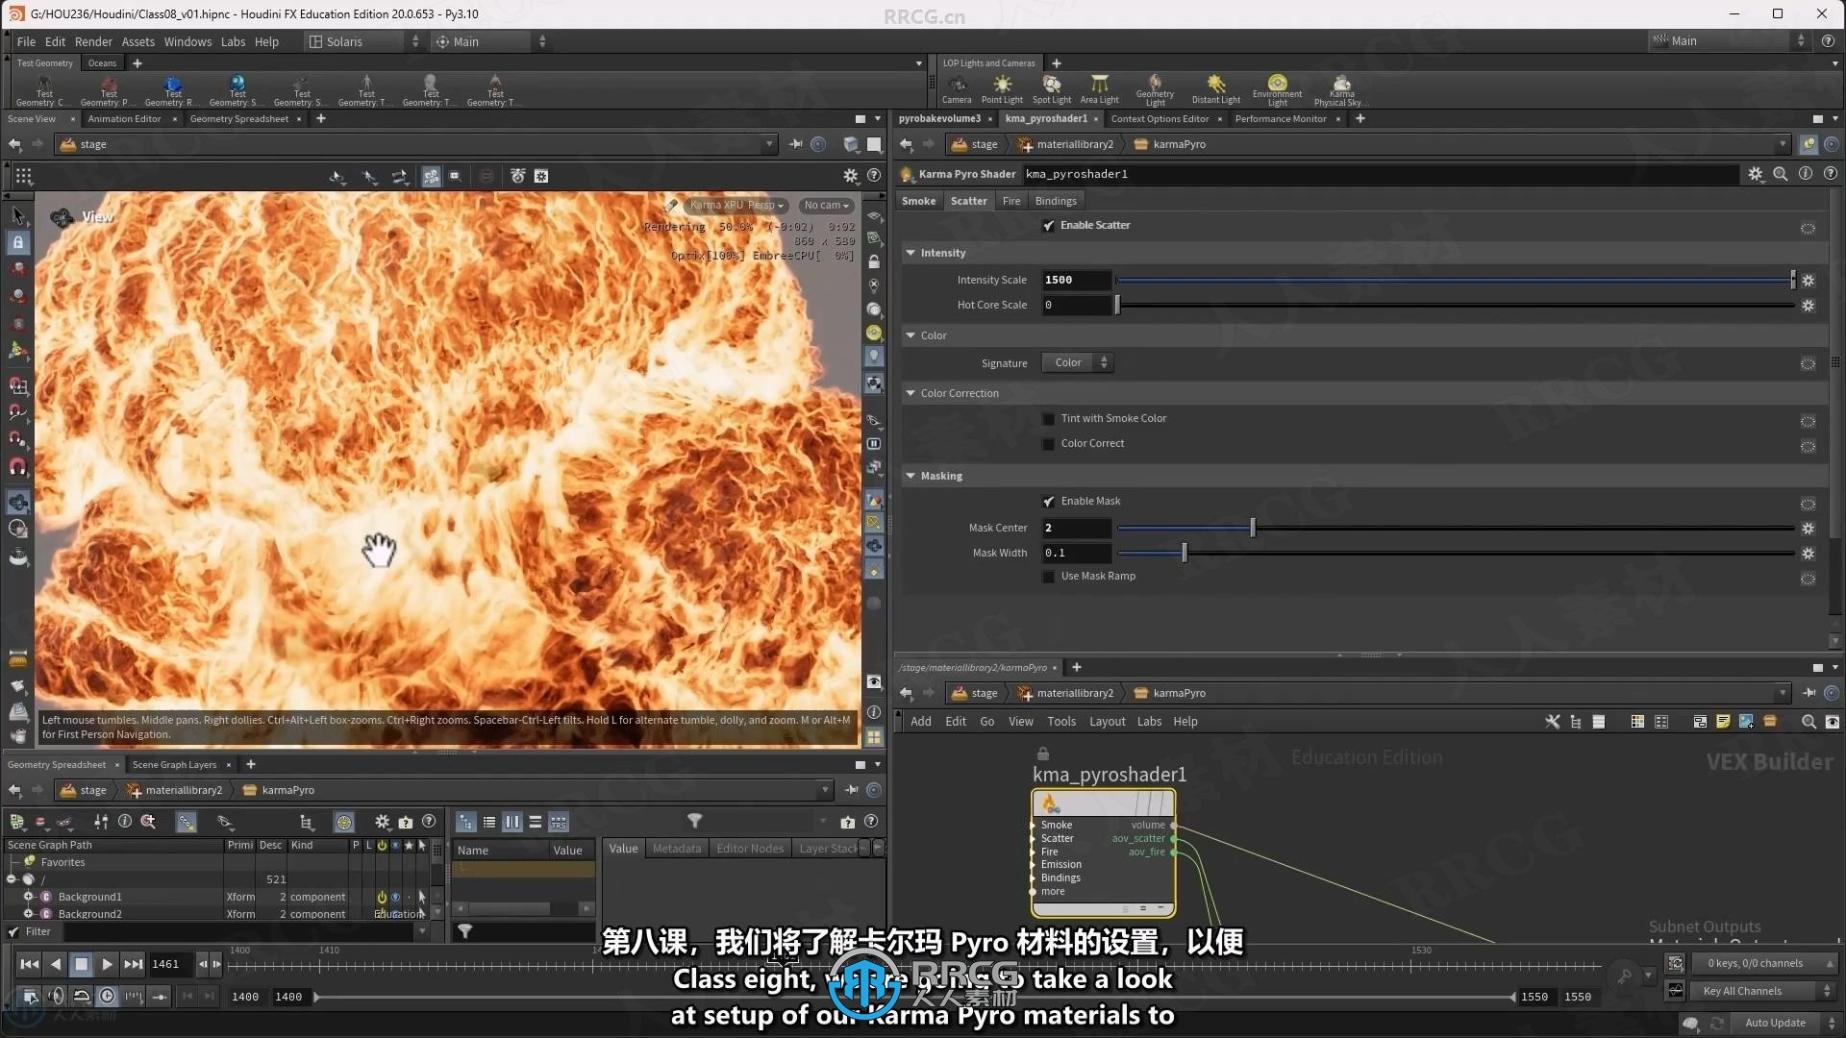Add a Spot Light from the shelf

tap(1052, 89)
